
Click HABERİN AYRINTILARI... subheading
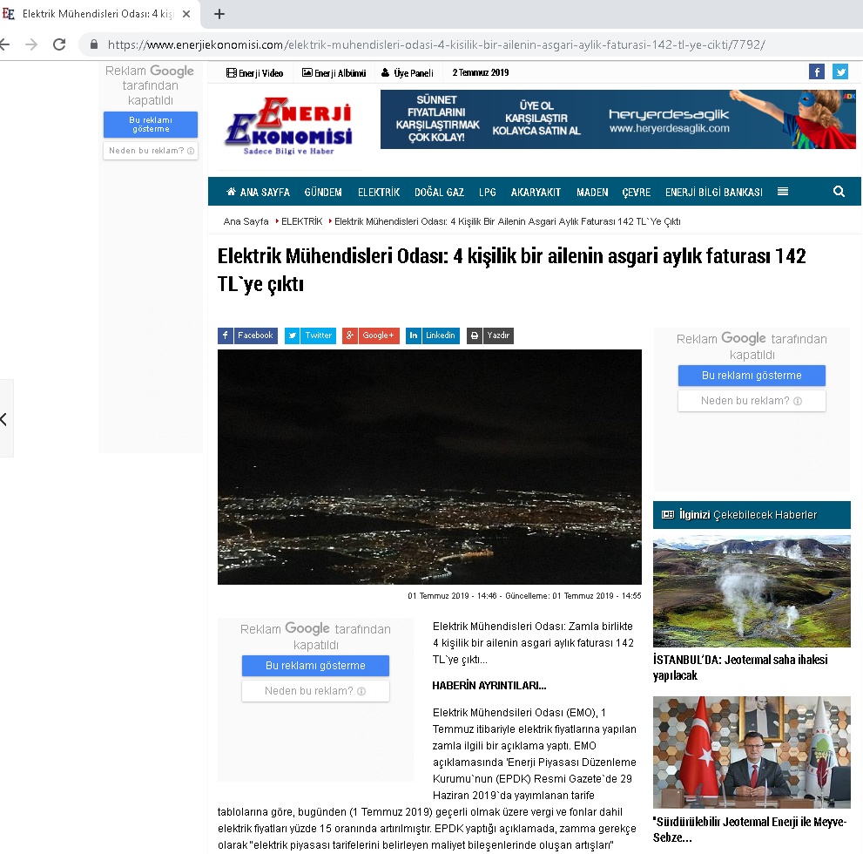[489, 686]
